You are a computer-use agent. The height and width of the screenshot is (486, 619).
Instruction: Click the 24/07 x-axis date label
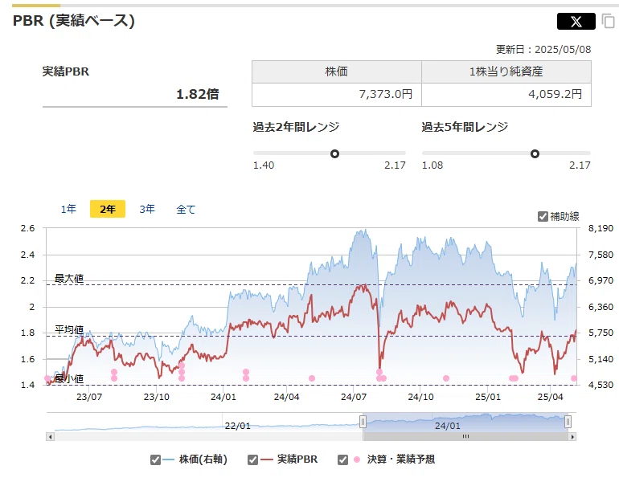click(x=354, y=397)
